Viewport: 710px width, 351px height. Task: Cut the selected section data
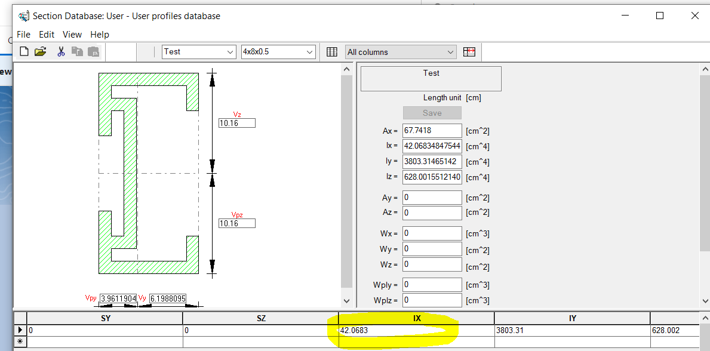[60, 51]
